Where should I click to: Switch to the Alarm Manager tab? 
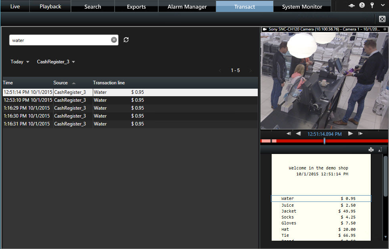click(187, 7)
